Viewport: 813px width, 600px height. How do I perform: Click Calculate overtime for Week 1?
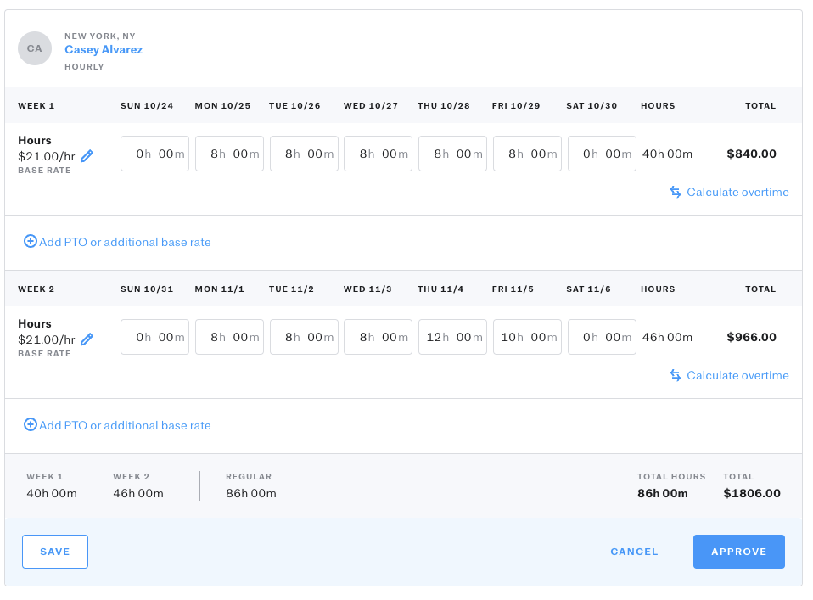pos(737,192)
